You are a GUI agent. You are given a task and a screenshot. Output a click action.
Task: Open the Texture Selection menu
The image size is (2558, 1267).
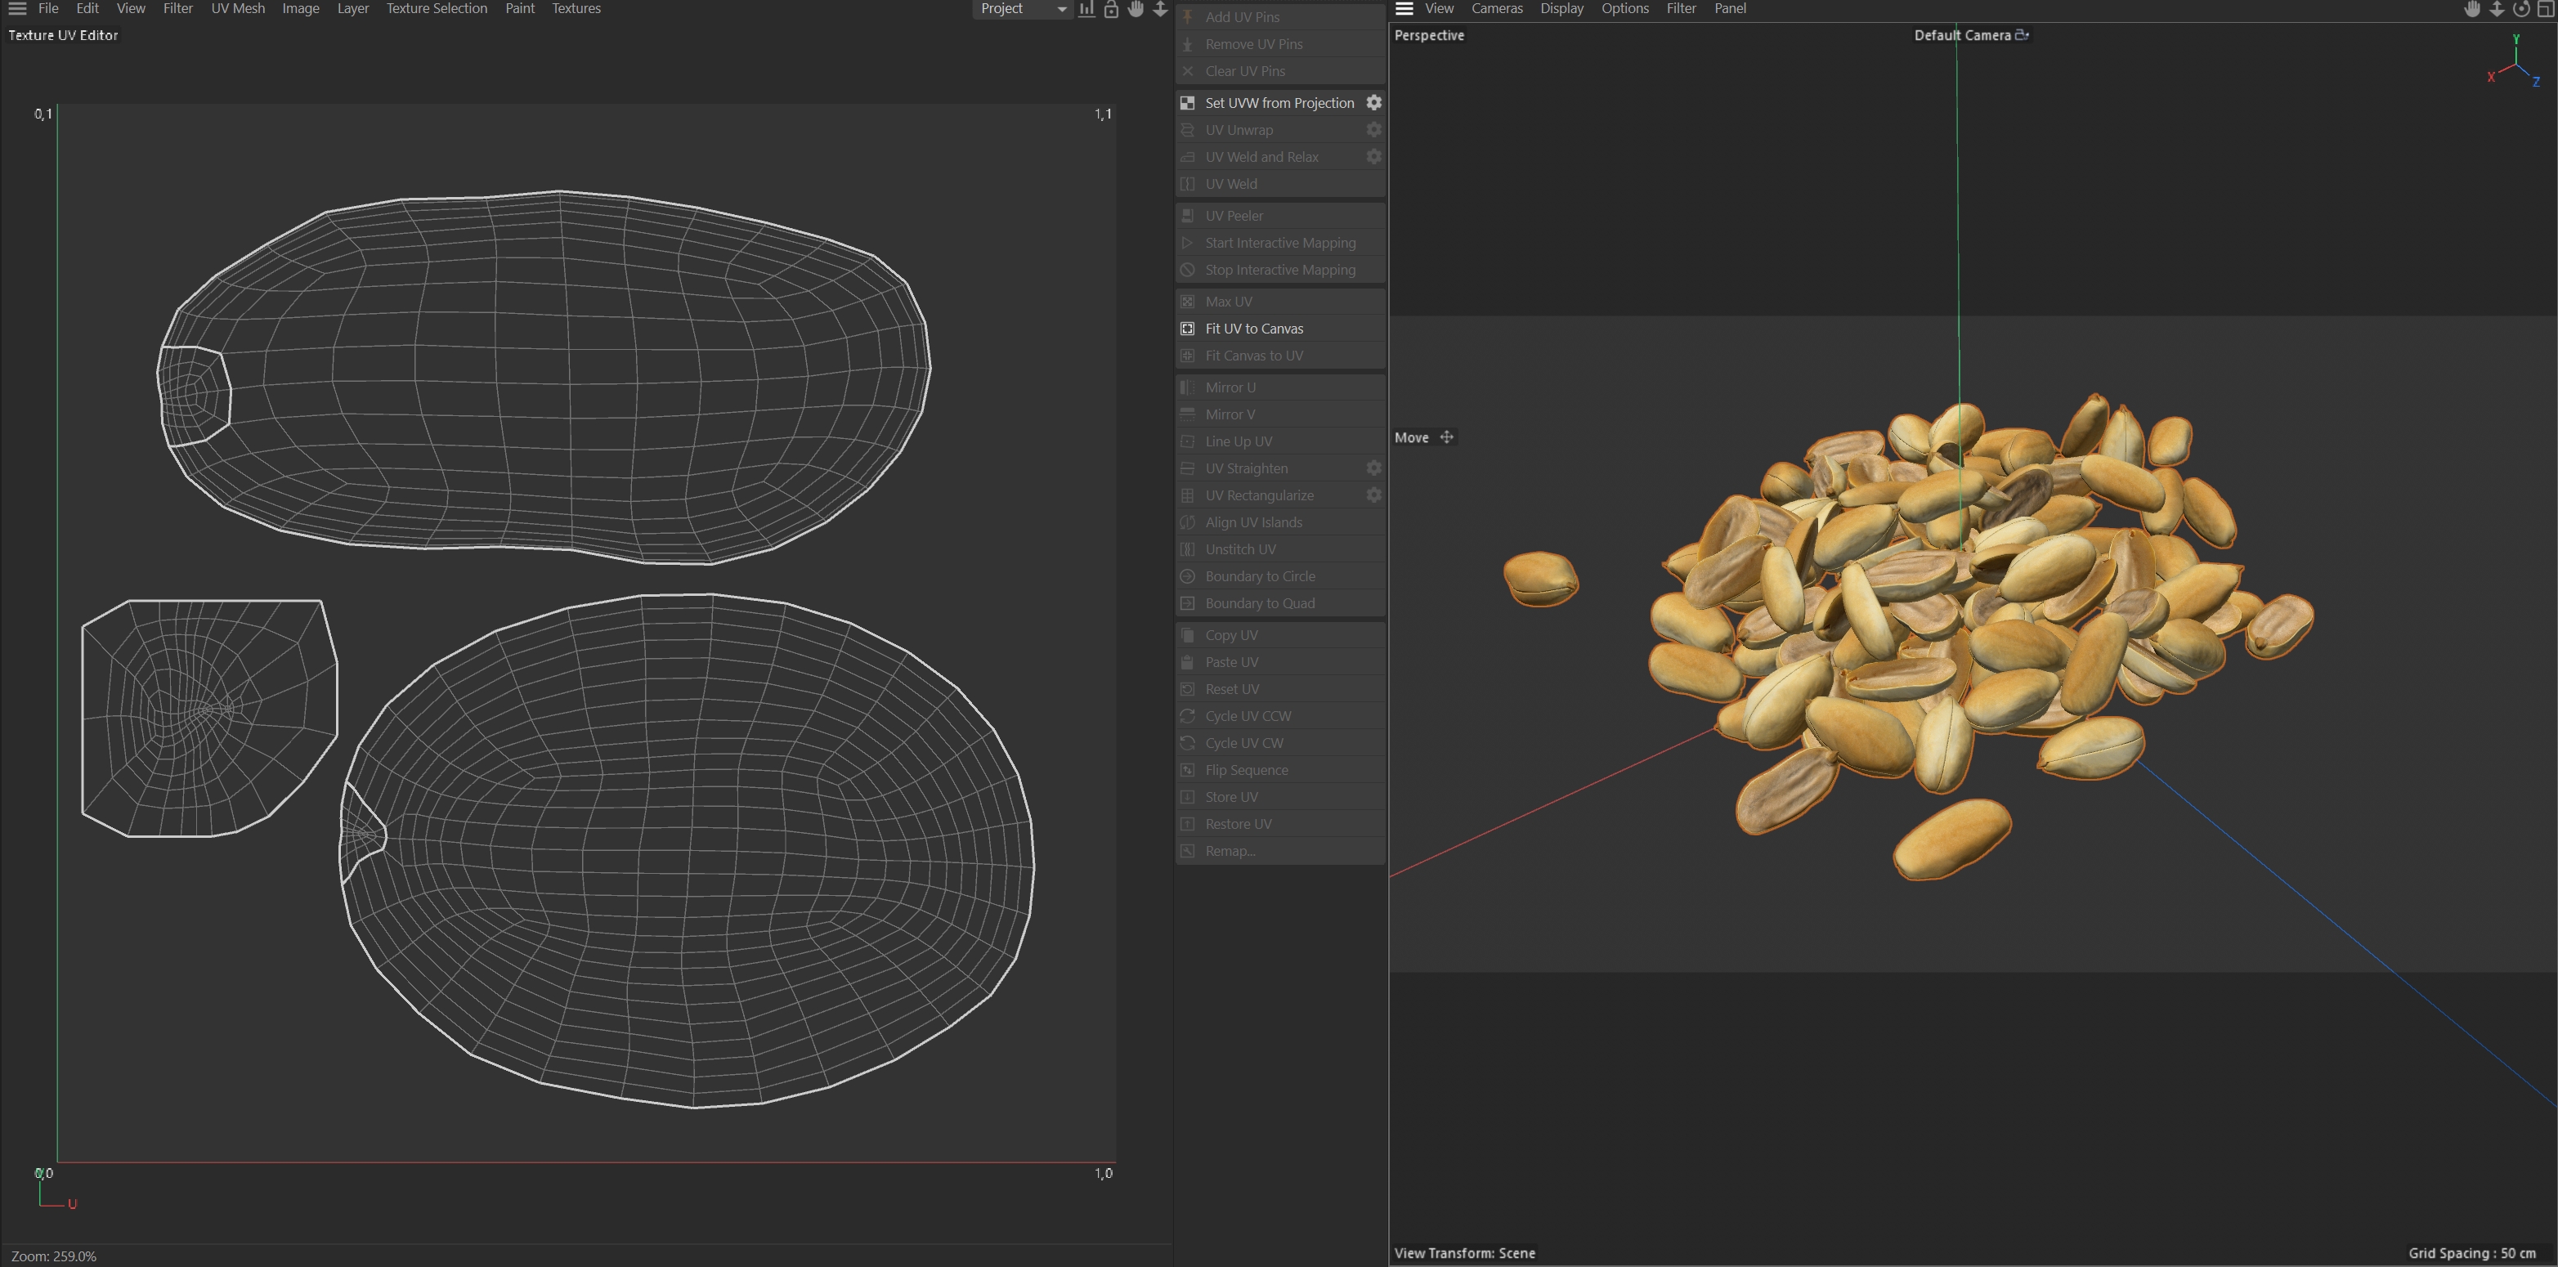436,9
